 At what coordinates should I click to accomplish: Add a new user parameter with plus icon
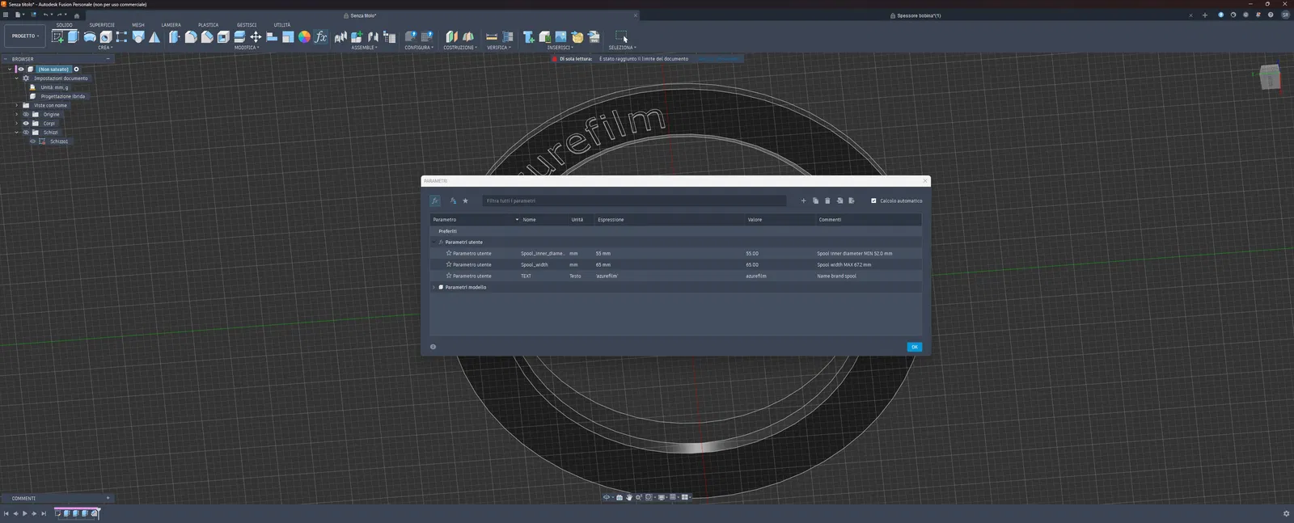803,201
